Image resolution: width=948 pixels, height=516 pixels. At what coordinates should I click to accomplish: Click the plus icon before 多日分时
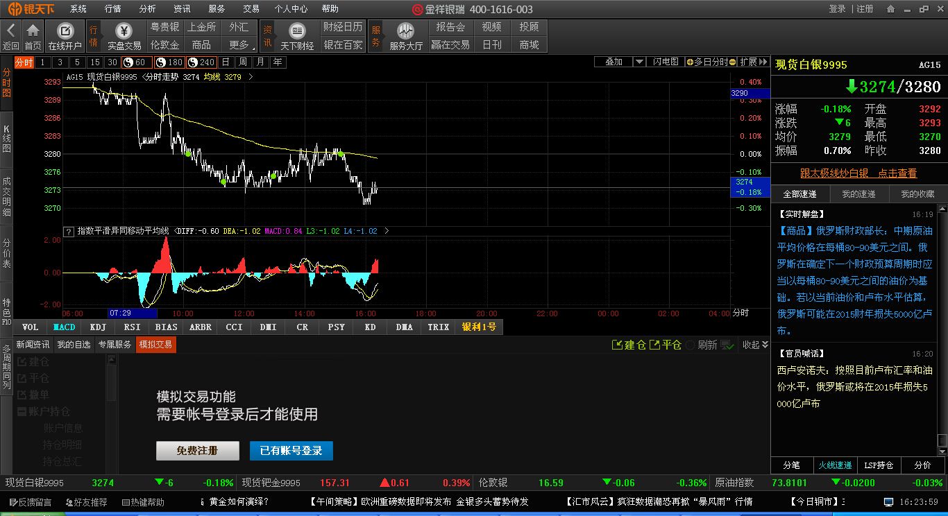pyautogui.click(x=690, y=62)
